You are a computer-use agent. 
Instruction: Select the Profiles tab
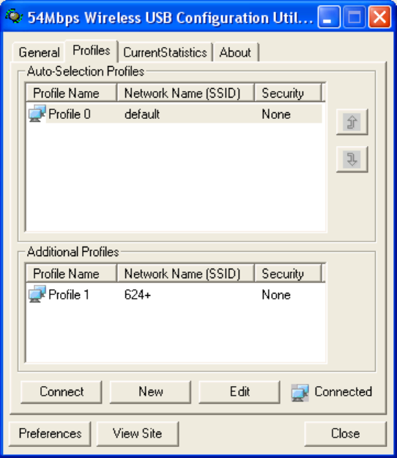tap(92, 51)
